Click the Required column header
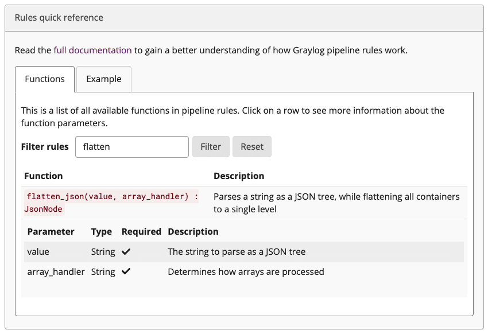Screen dimensions: 488x334 tap(141, 231)
